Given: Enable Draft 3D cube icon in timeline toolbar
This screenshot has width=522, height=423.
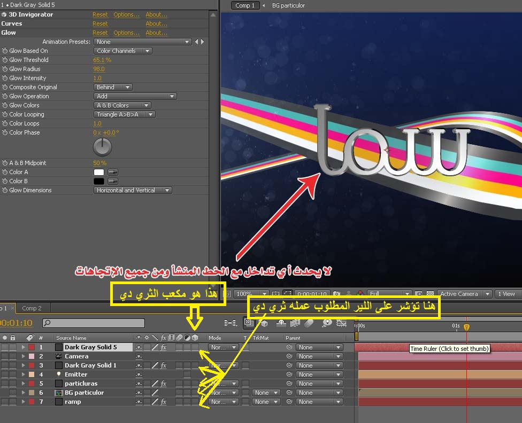Looking at the screenshot, I should point(264,323).
